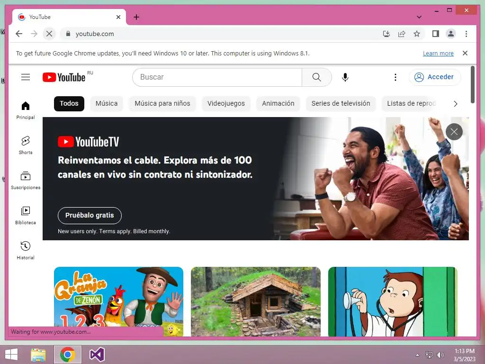Dismiss the Chrome update notification bar
Image resolution: width=485 pixels, height=364 pixels.
tap(465, 53)
